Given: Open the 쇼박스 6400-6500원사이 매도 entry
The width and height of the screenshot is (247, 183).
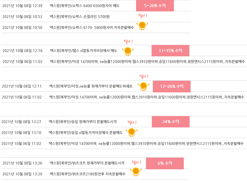Looking at the screenshot, I should (x=85, y=6).
